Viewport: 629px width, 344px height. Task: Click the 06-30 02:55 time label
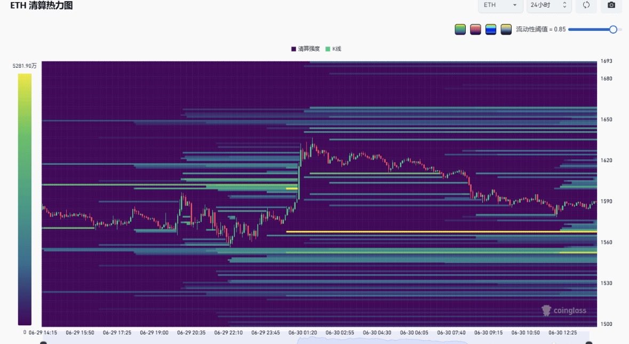340,333
